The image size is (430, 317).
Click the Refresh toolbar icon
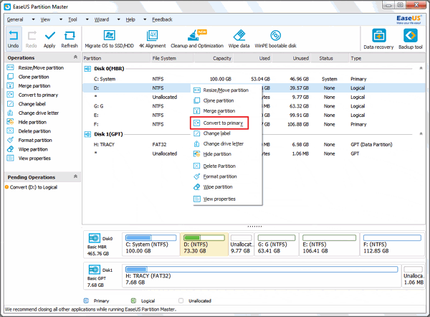[x=70, y=39]
